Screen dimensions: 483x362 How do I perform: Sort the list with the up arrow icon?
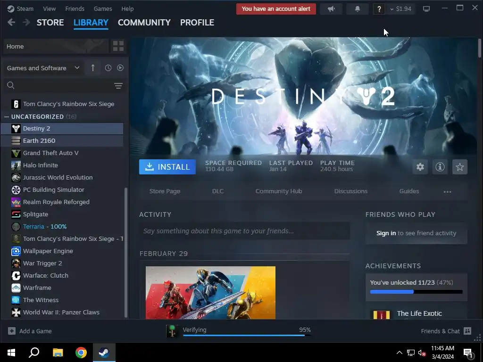click(93, 68)
